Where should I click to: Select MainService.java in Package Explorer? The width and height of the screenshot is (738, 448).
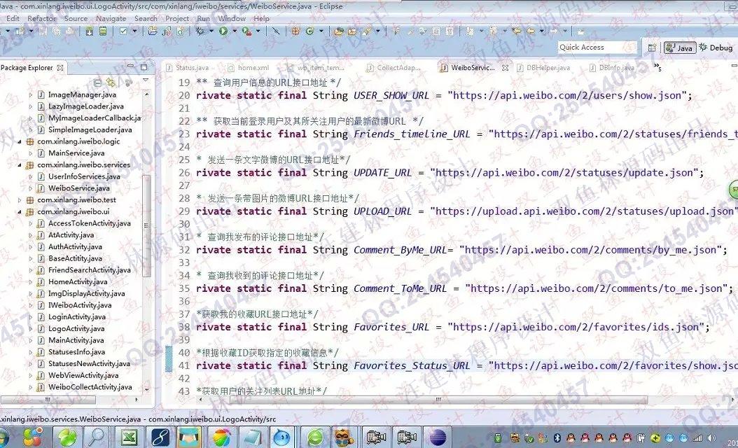point(76,153)
